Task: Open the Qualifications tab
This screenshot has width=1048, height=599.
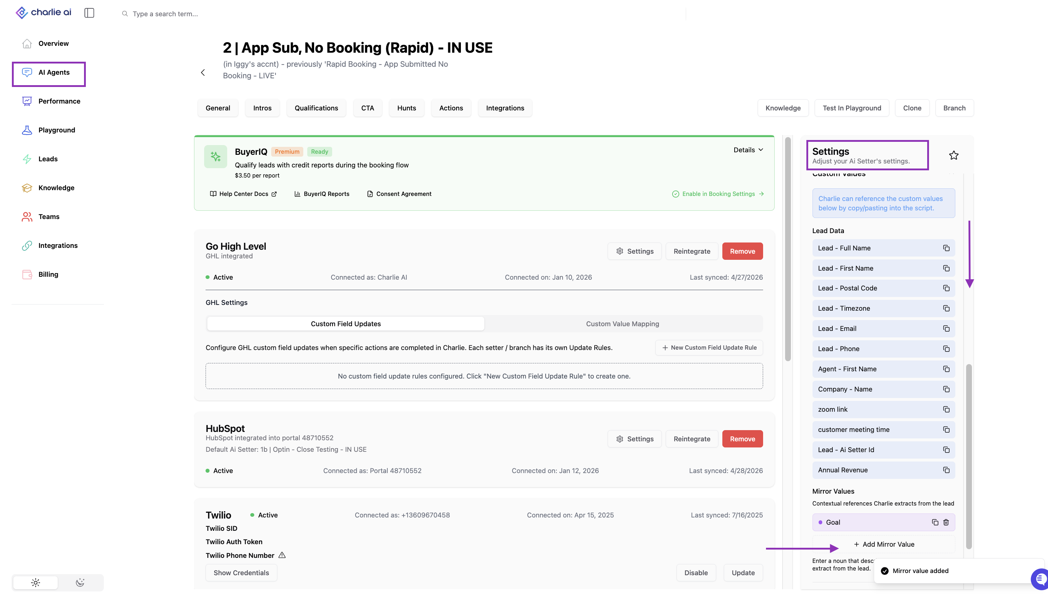Action: click(x=316, y=108)
